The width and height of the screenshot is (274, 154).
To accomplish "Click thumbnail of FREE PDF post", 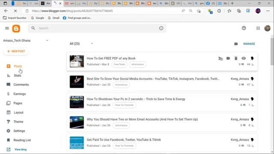I will 77,61.
